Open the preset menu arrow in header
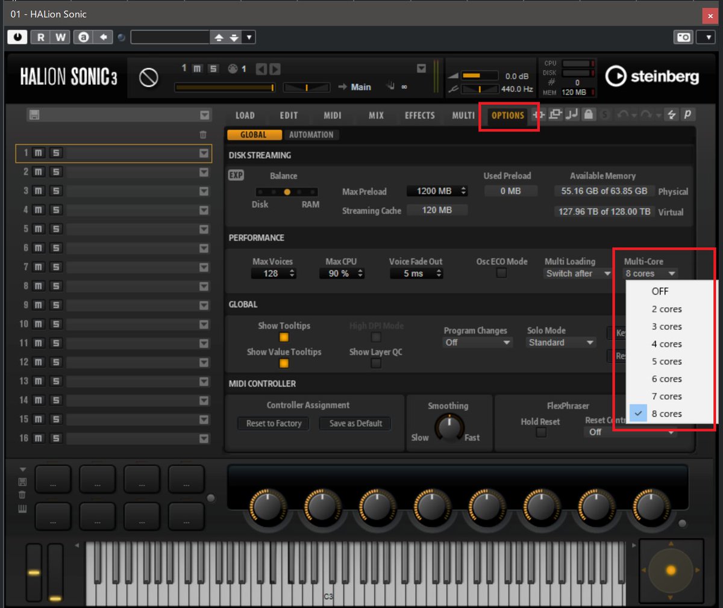Image resolution: width=723 pixels, height=608 pixels. [x=249, y=37]
